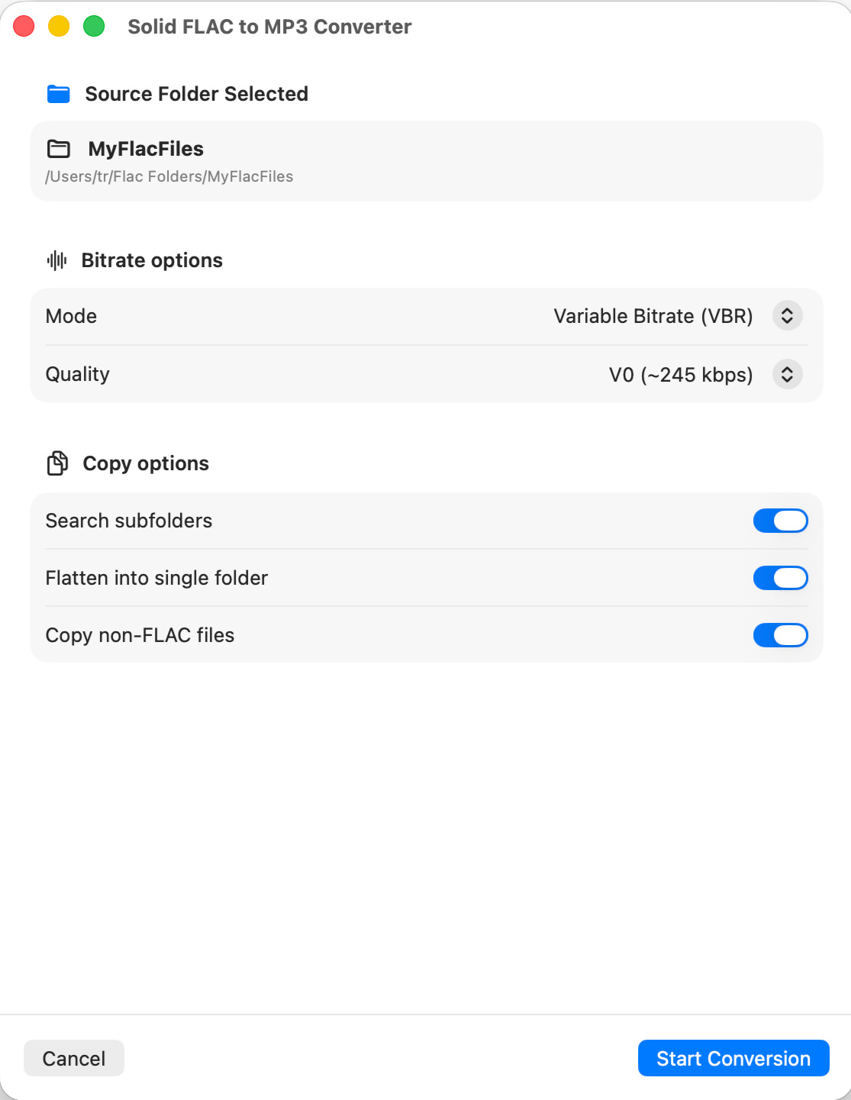Click the documents icon beside Copy options

pyautogui.click(x=57, y=463)
